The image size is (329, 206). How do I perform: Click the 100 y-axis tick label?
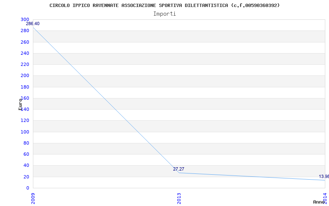25,132
